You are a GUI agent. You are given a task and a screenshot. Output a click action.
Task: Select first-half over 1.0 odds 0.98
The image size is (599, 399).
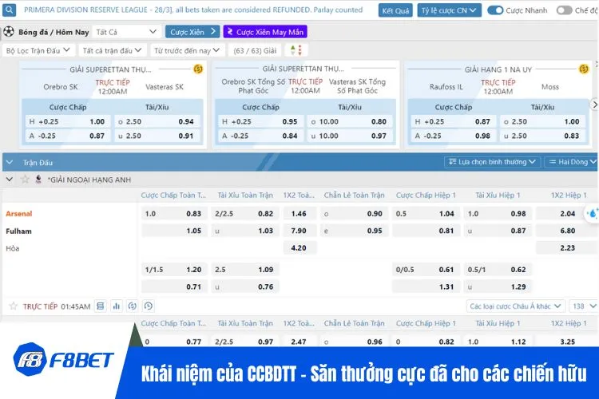(x=497, y=213)
